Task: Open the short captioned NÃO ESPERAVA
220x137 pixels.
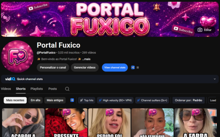Action: [x=152, y=123]
